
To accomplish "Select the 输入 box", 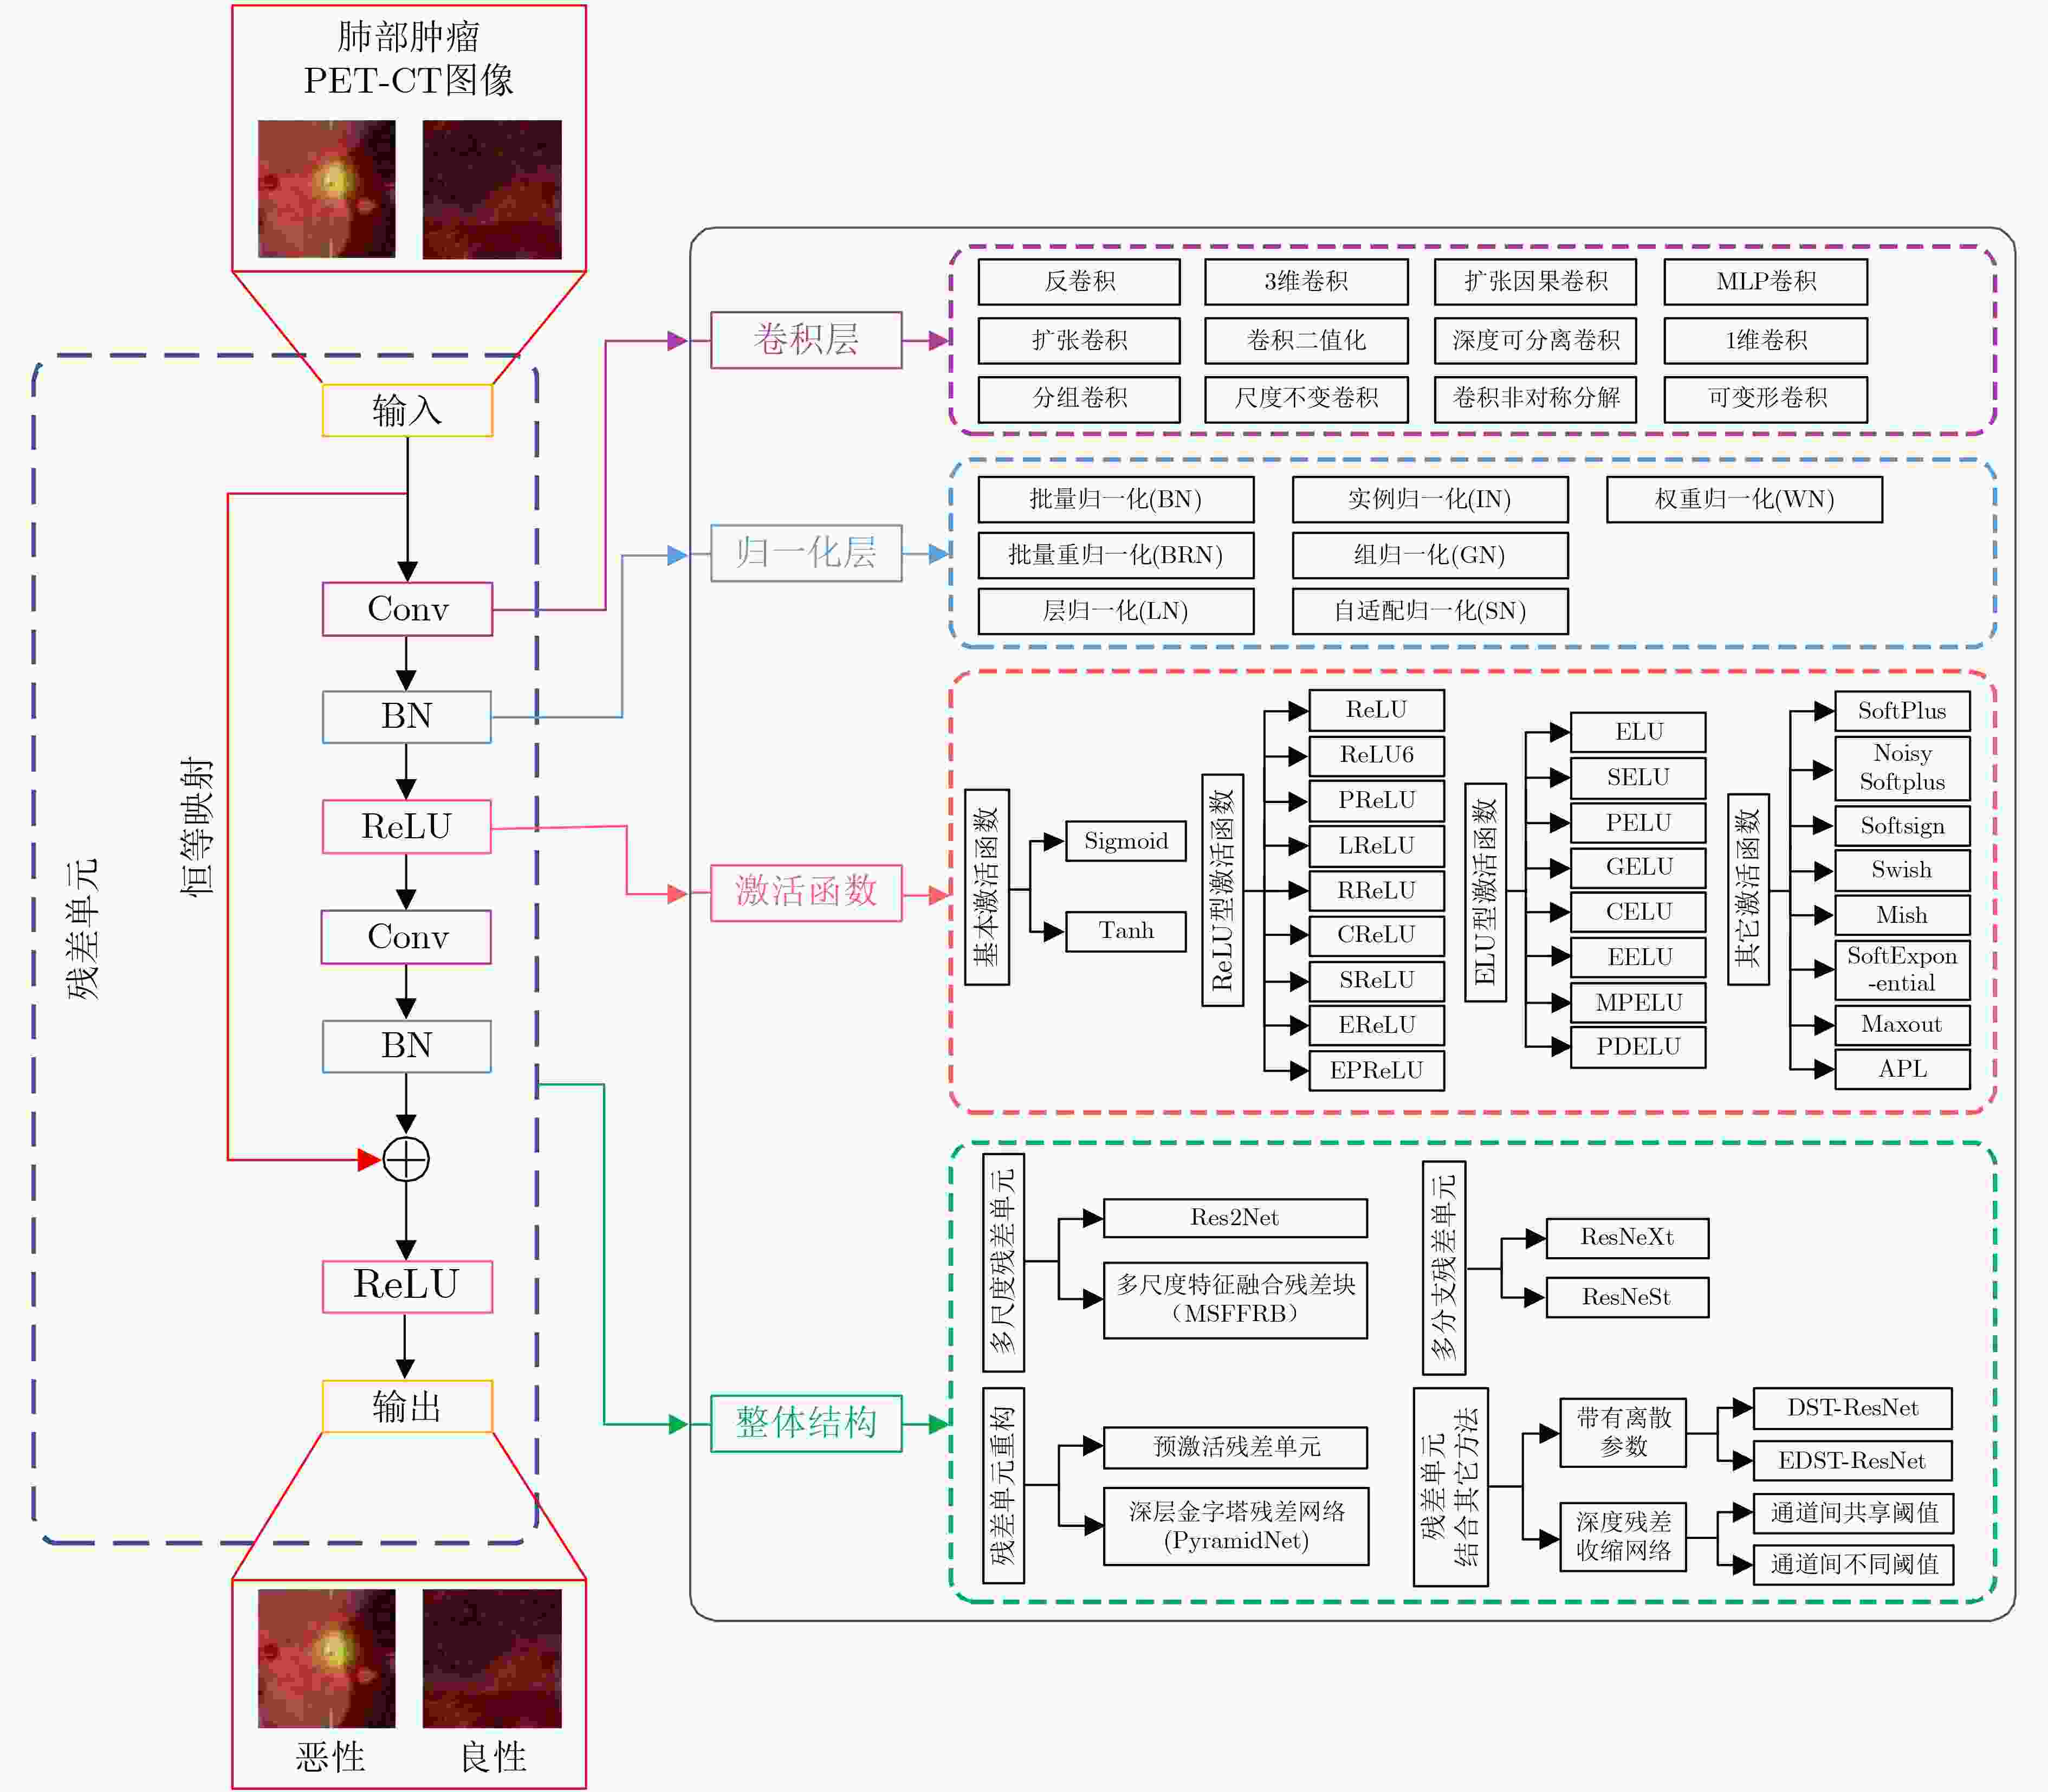I will coord(407,410).
